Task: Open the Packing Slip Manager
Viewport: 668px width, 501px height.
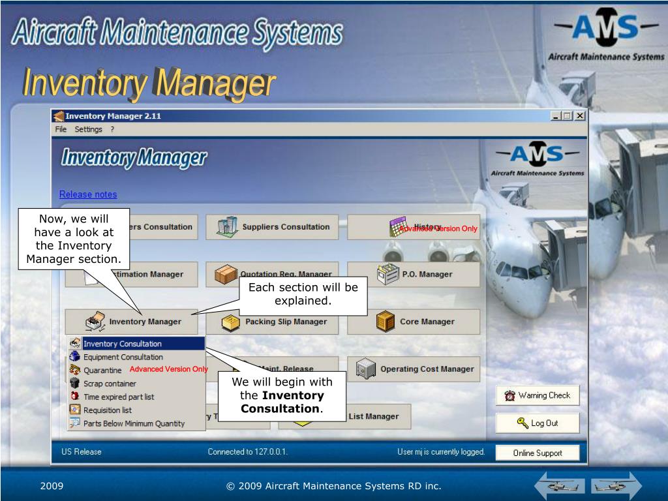Action: click(272, 322)
